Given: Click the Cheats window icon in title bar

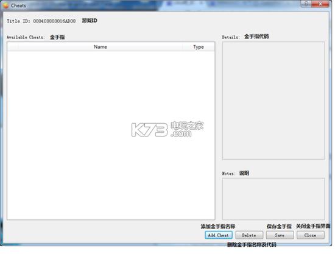Looking at the screenshot, I should click(x=5, y=5).
